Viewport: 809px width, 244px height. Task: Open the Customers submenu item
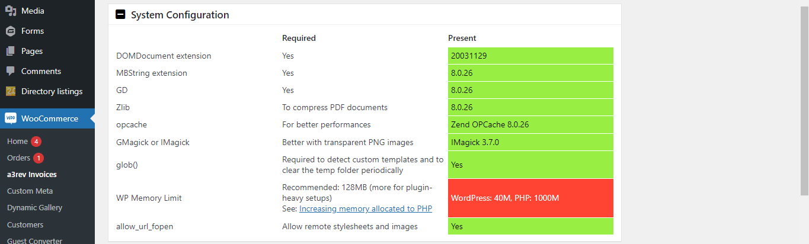tap(25, 225)
